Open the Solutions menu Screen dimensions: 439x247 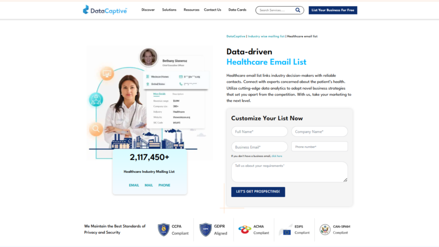tap(169, 10)
